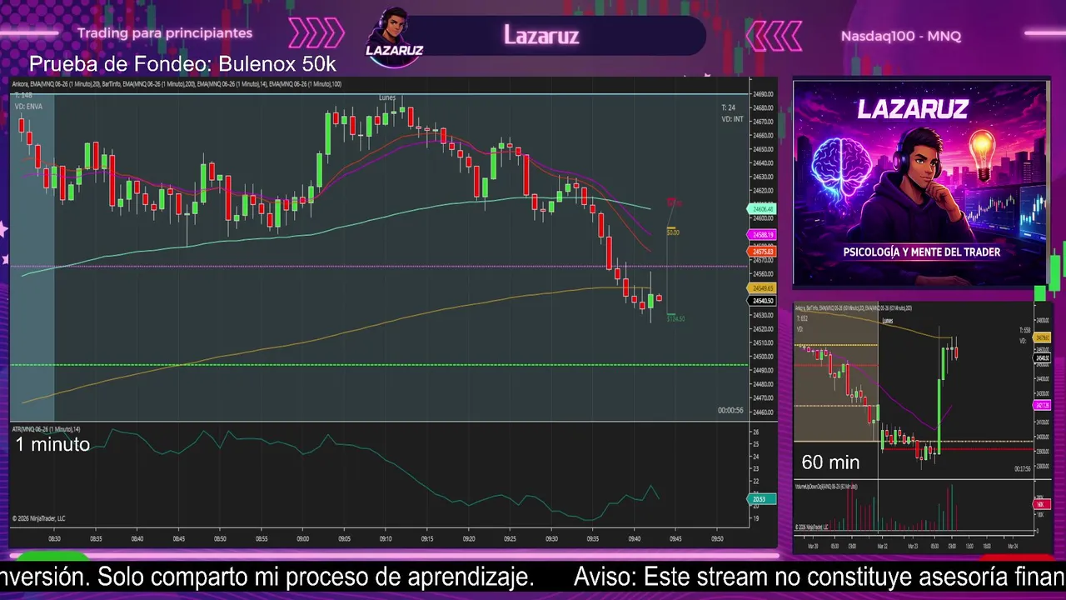Click the 'VD: INT' label on main chart
This screenshot has height=600, width=1066.
[x=733, y=119]
